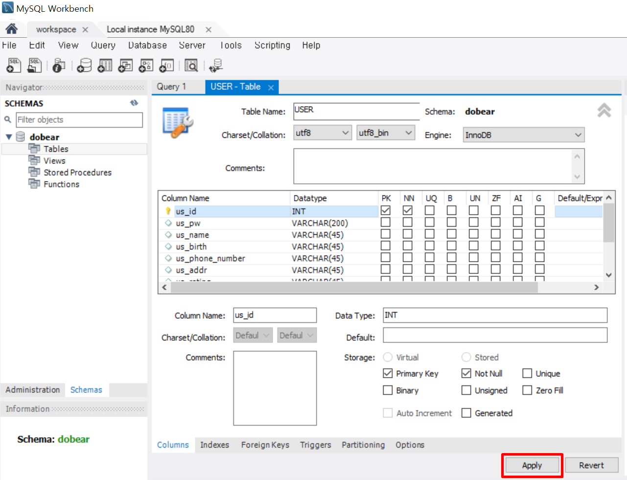Create a new function icon
This screenshot has height=480, width=627.
click(166, 65)
